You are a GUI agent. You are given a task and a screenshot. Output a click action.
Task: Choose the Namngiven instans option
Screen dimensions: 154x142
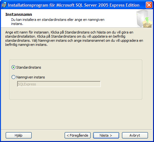(13, 77)
